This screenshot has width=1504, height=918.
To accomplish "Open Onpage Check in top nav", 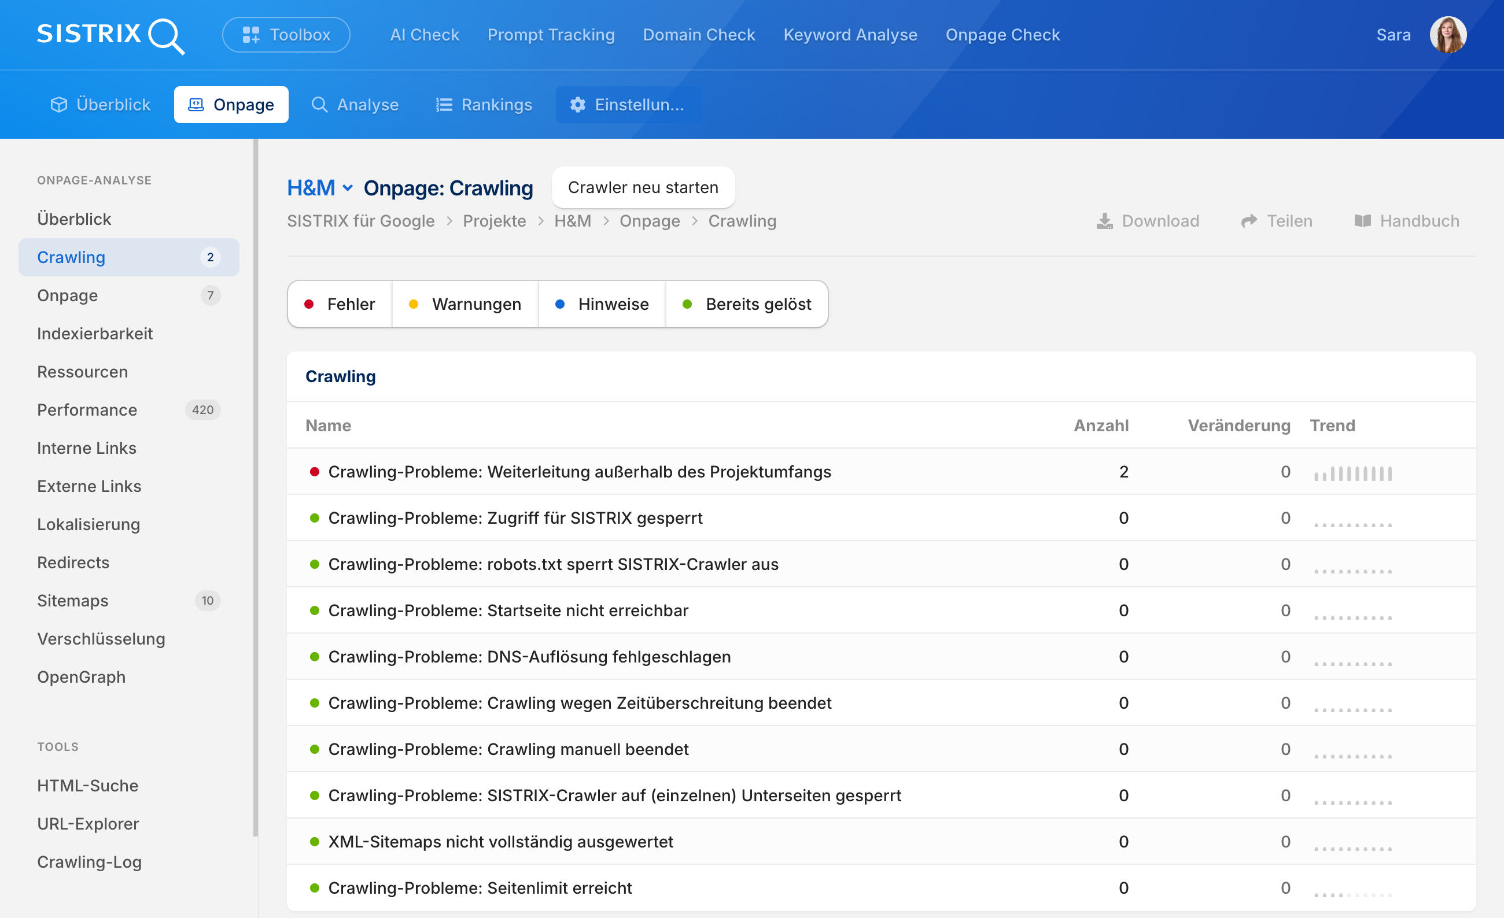I will pos(1002,35).
